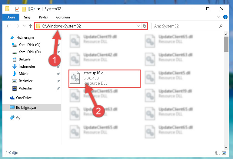
Task: Expand the address bar history dropdown
Action: [x=138, y=26]
